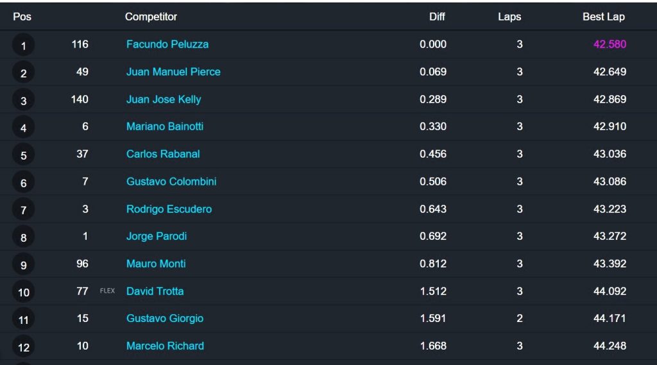Click position 10 circle badge
Image resolution: width=657 pixels, height=365 pixels.
(24, 292)
